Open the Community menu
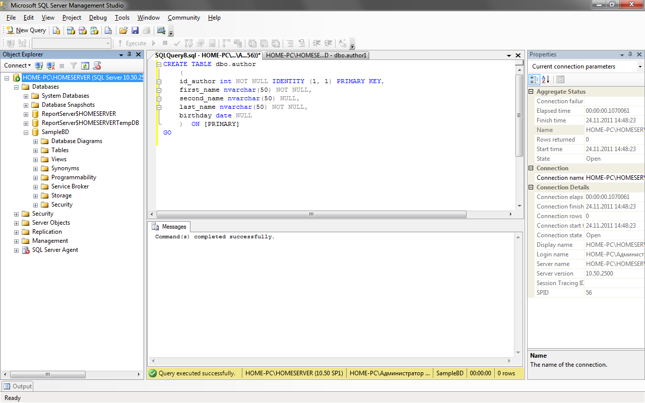The image size is (645, 403). click(x=184, y=18)
